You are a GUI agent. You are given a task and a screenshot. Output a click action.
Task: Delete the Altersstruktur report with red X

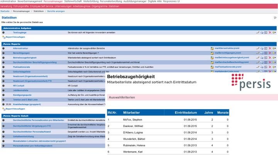[x=270, y=48]
